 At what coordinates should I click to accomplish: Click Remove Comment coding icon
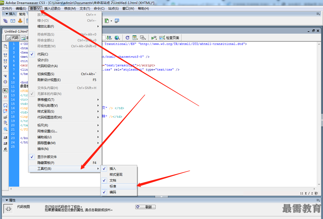click(5, 111)
